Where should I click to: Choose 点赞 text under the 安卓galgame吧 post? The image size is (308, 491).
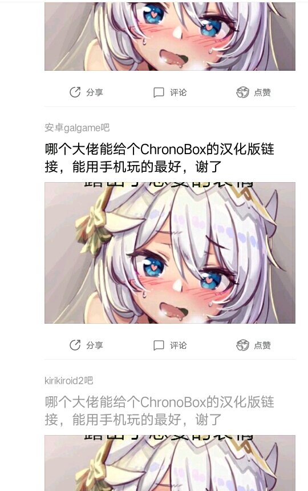[x=262, y=345]
